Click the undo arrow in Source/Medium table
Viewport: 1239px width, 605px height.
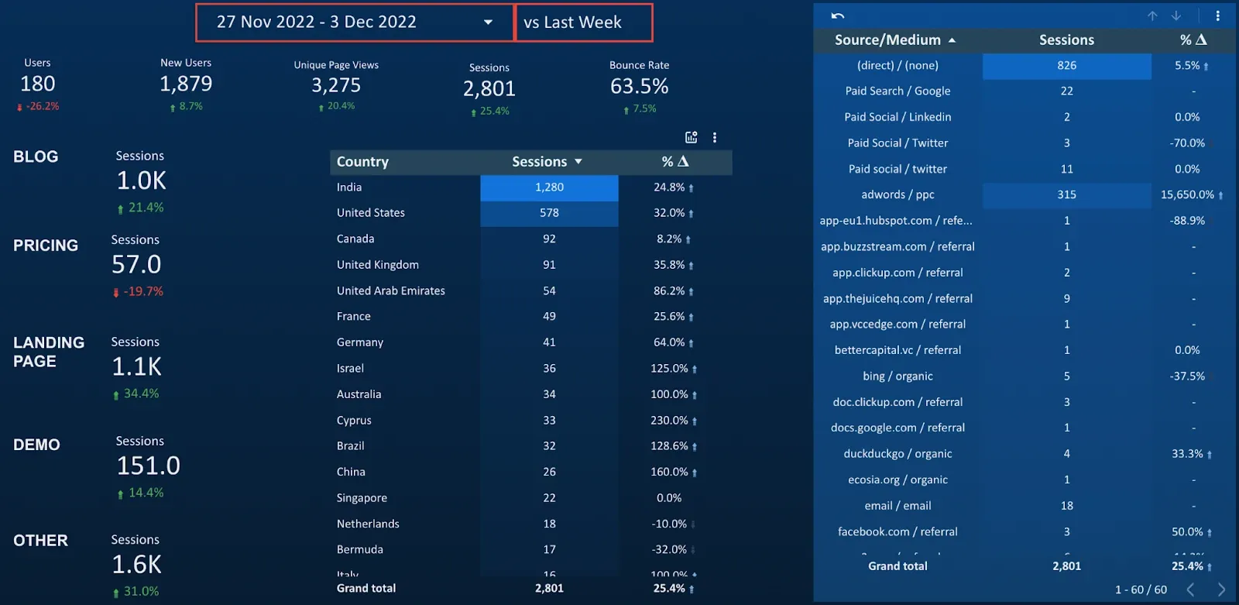pos(838,15)
